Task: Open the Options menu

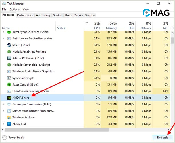Action: (x=15, y=9)
